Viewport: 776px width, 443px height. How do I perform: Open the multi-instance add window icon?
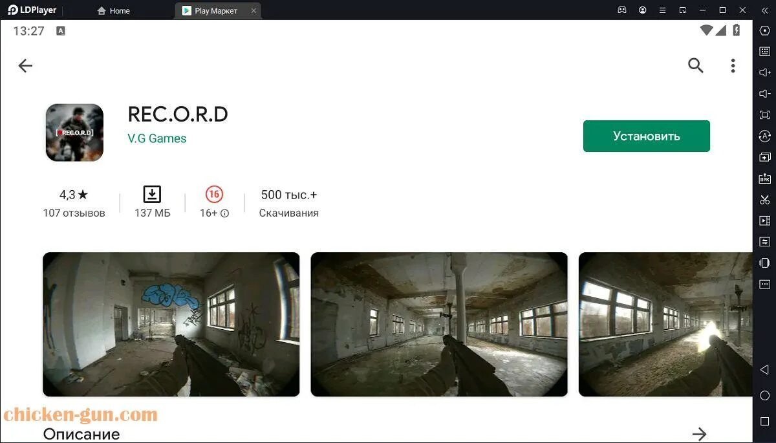tap(764, 157)
